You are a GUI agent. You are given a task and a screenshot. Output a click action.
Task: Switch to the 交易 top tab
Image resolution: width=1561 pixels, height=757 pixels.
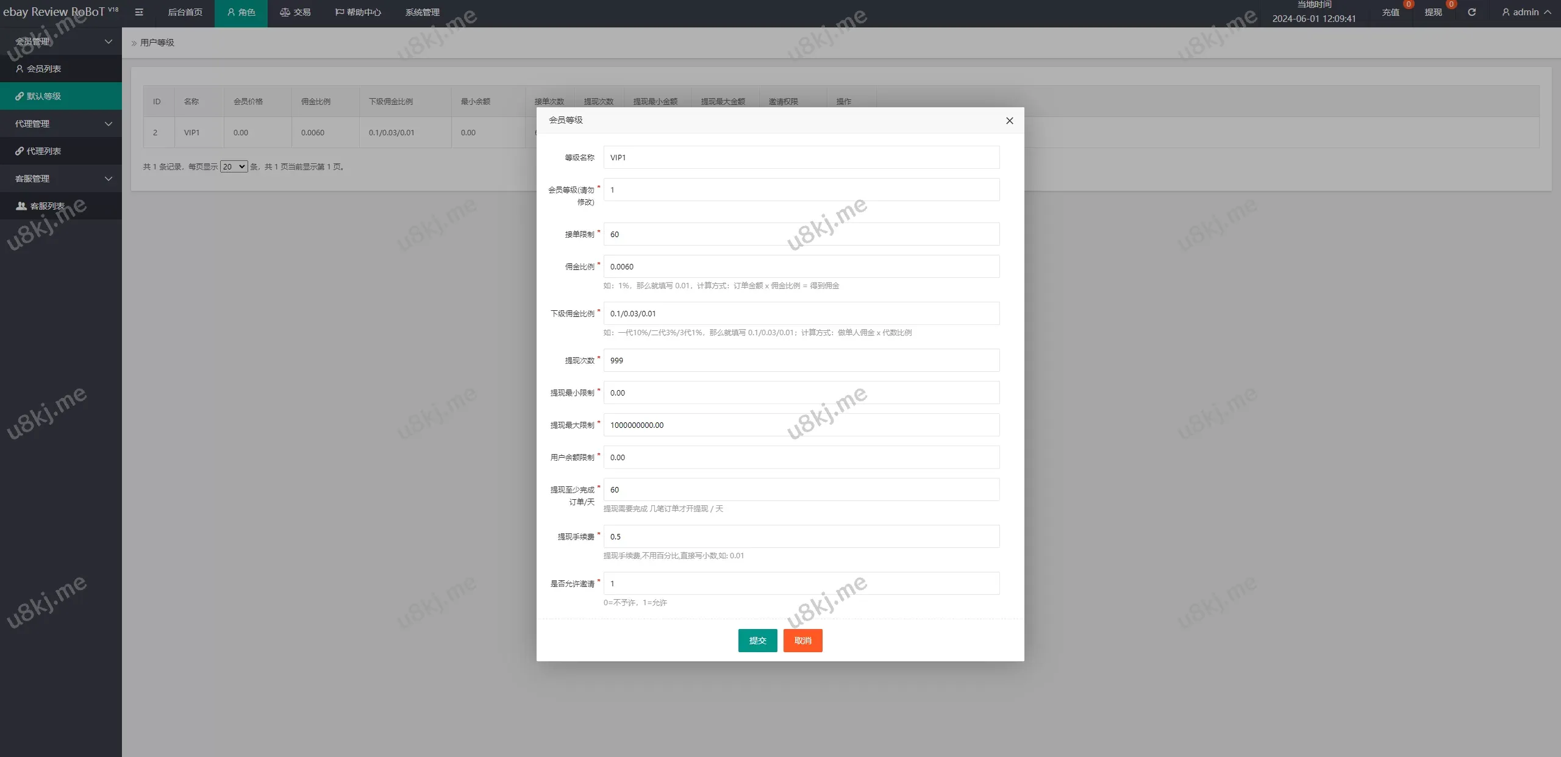(295, 12)
